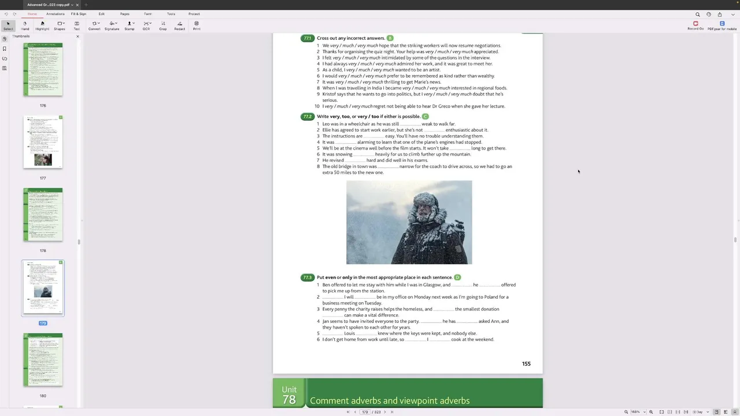
Task: Open the Pages tab
Action: [x=125, y=14]
